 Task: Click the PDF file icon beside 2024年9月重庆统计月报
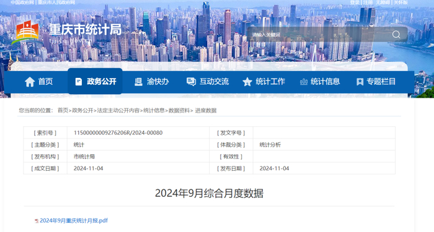(x=37, y=221)
